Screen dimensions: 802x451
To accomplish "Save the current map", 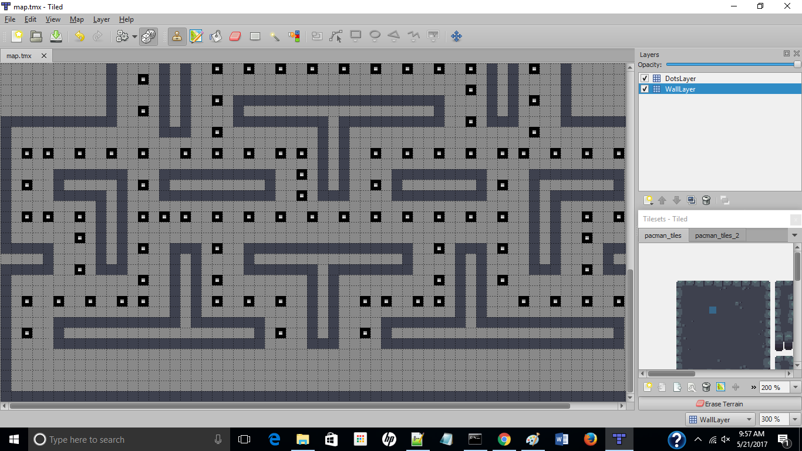I will tap(56, 36).
